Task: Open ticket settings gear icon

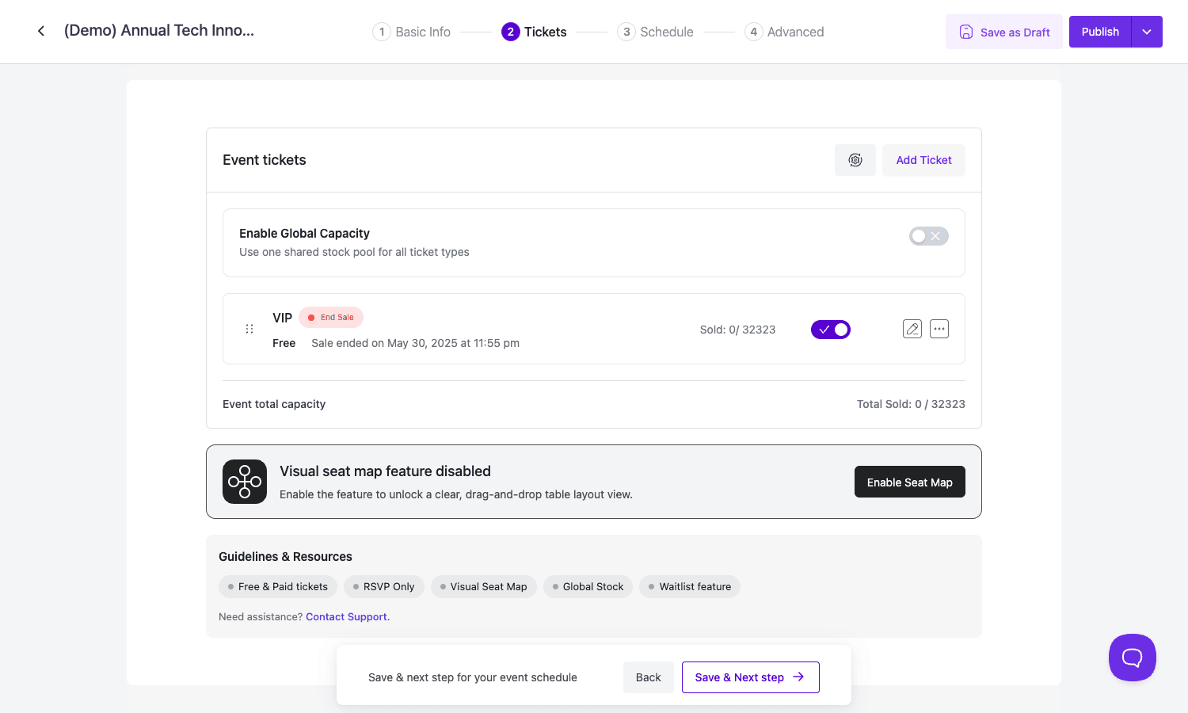Action: (855, 160)
